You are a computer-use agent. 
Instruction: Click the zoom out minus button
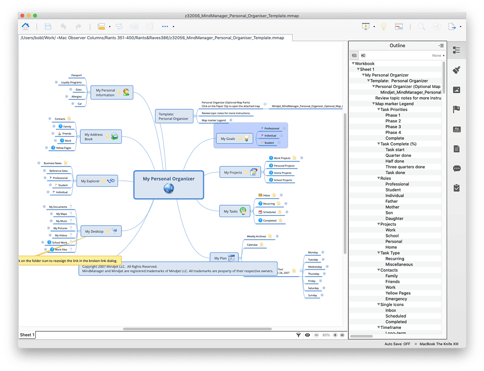click(316, 335)
